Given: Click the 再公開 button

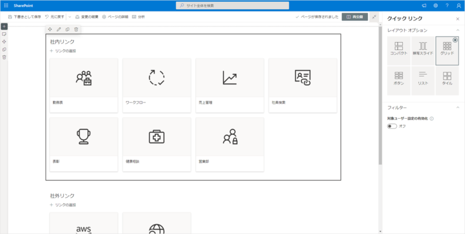Looking at the screenshot, I should pos(355,17).
